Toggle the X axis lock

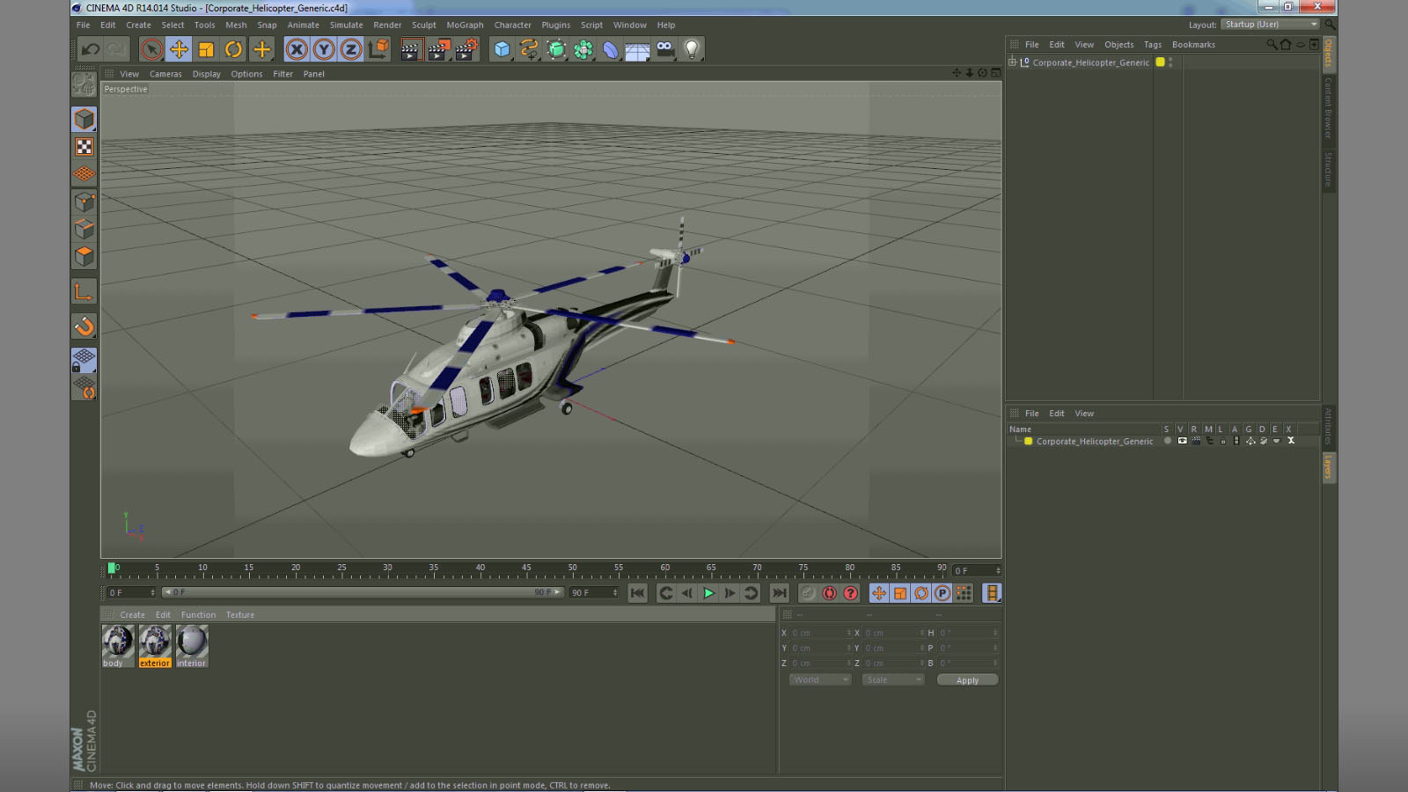(297, 49)
